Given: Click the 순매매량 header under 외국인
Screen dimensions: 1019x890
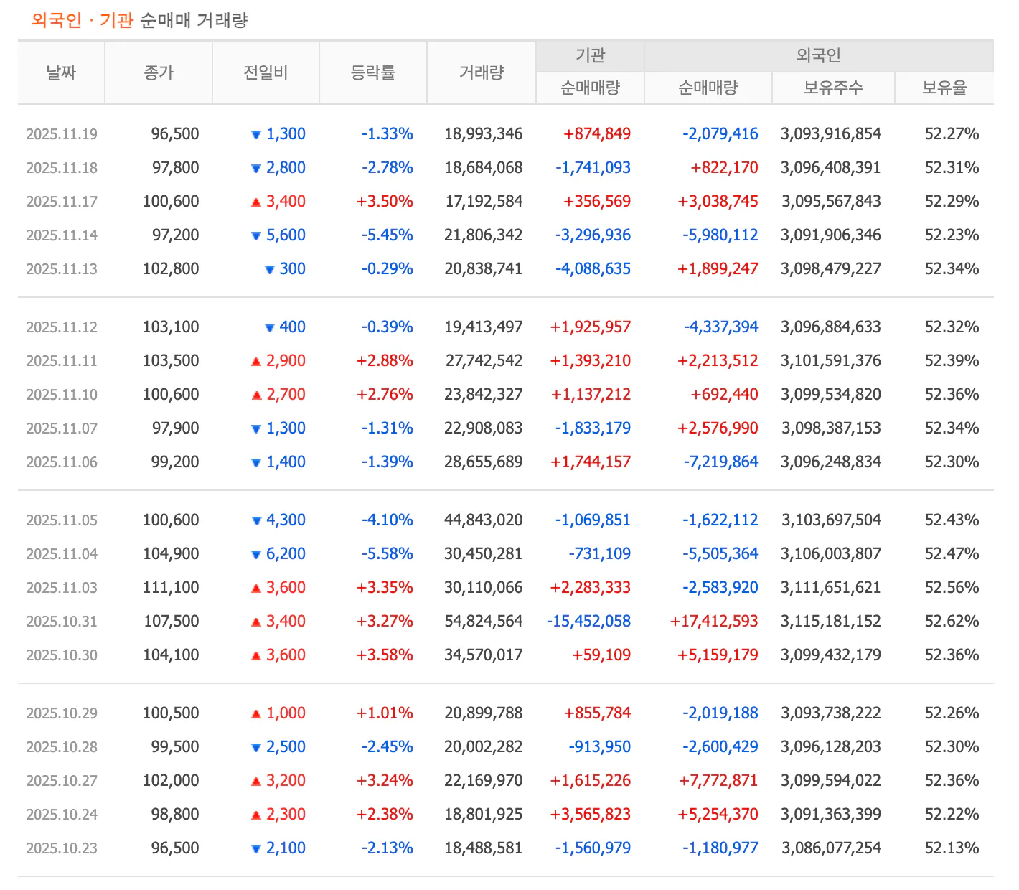Looking at the screenshot, I should [x=708, y=88].
